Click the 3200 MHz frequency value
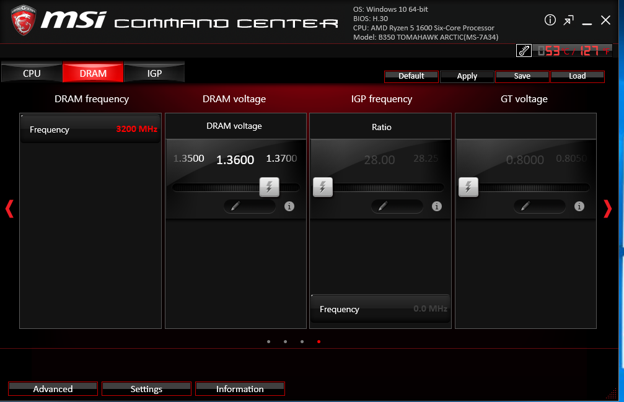The height and width of the screenshot is (402, 624). point(136,129)
